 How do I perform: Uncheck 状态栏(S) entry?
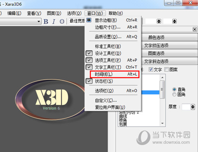coord(113,81)
